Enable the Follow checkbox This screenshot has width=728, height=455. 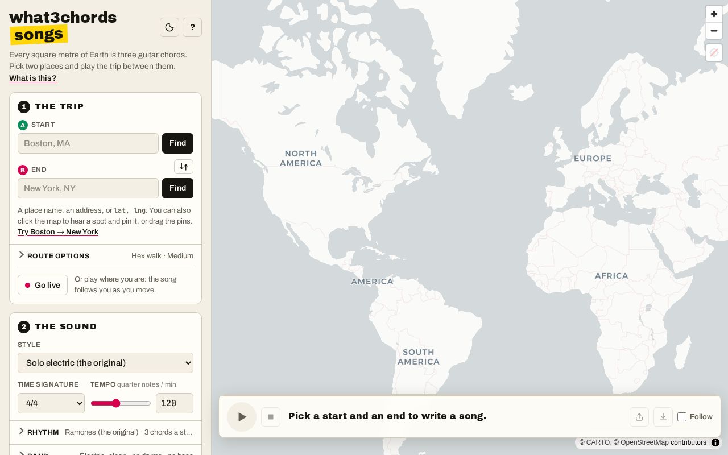[682, 417]
